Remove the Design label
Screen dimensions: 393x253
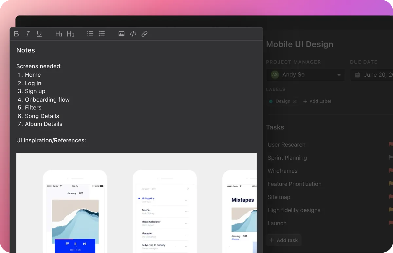[x=295, y=102]
